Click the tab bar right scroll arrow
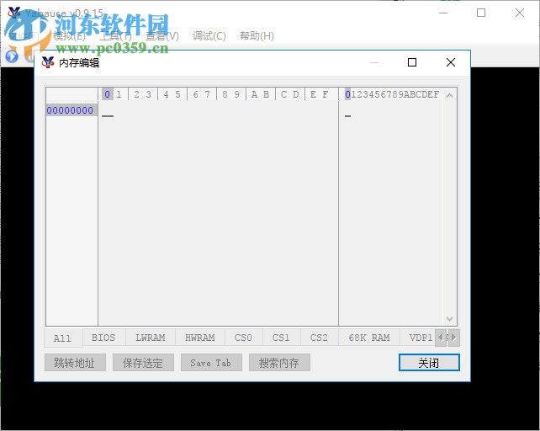The height and width of the screenshot is (431, 540). point(454,338)
